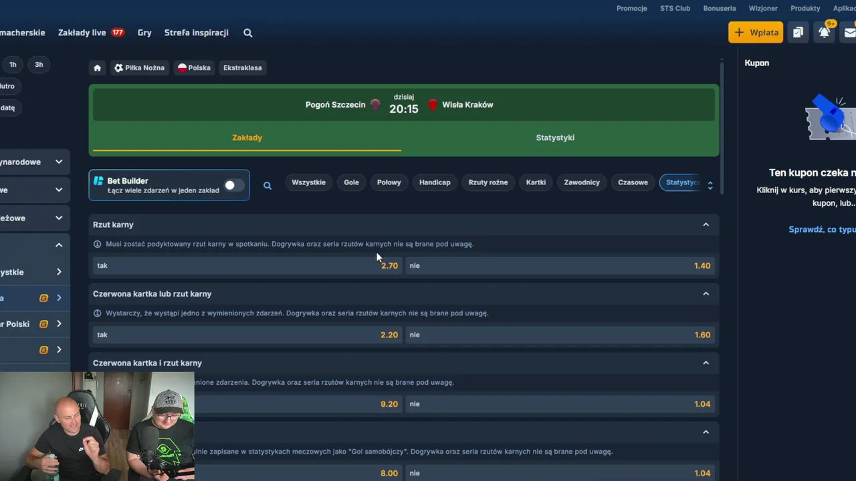Select the 1h time filter
Viewport: 856px width, 481px height.
coord(13,65)
